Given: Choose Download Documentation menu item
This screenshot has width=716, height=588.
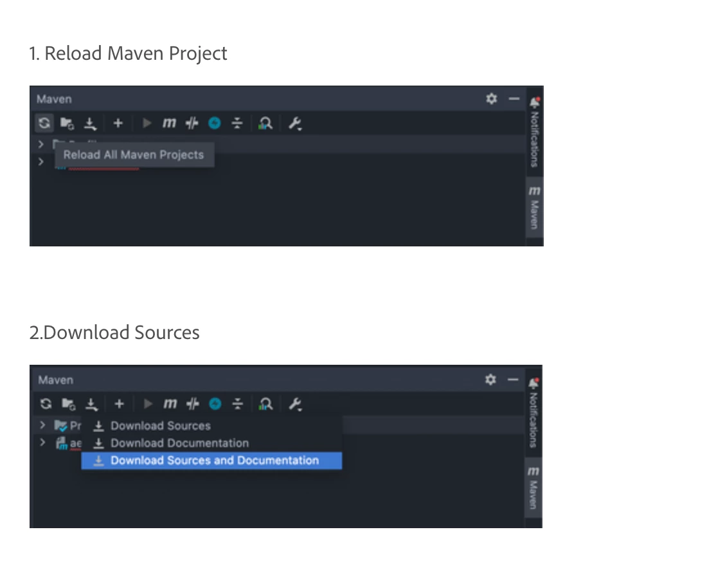Looking at the screenshot, I should [x=211, y=443].
